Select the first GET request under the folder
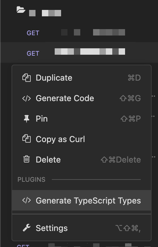Image resolution: width=158 pixels, height=247 pixels. [x=79, y=33]
